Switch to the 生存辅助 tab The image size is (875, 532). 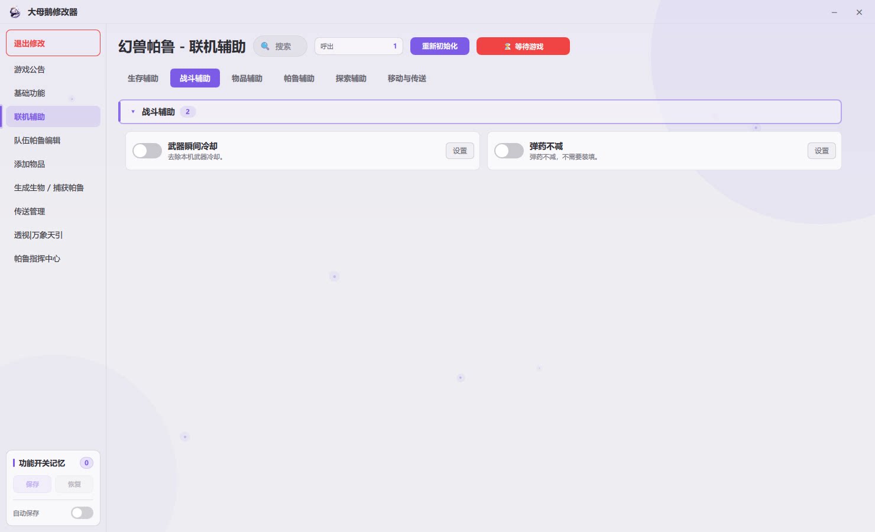143,78
